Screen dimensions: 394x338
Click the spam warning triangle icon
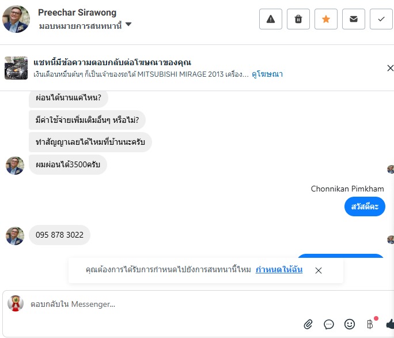[x=271, y=19]
